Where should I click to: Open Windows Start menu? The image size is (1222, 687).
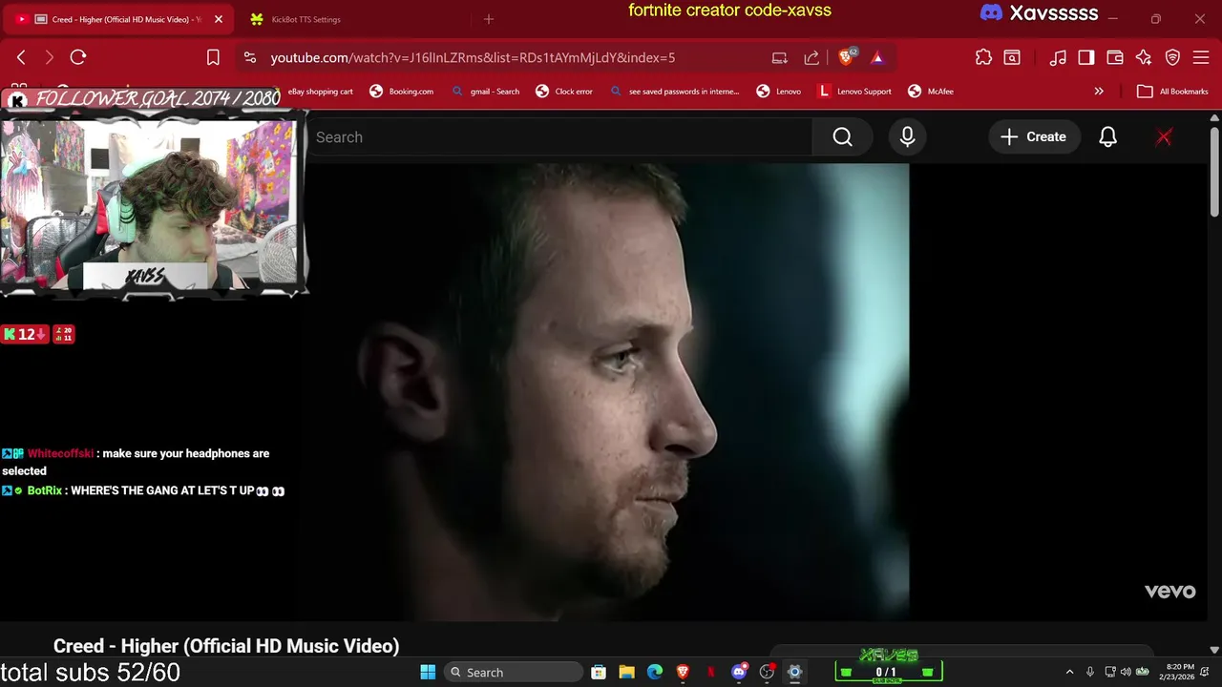pos(428,672)
